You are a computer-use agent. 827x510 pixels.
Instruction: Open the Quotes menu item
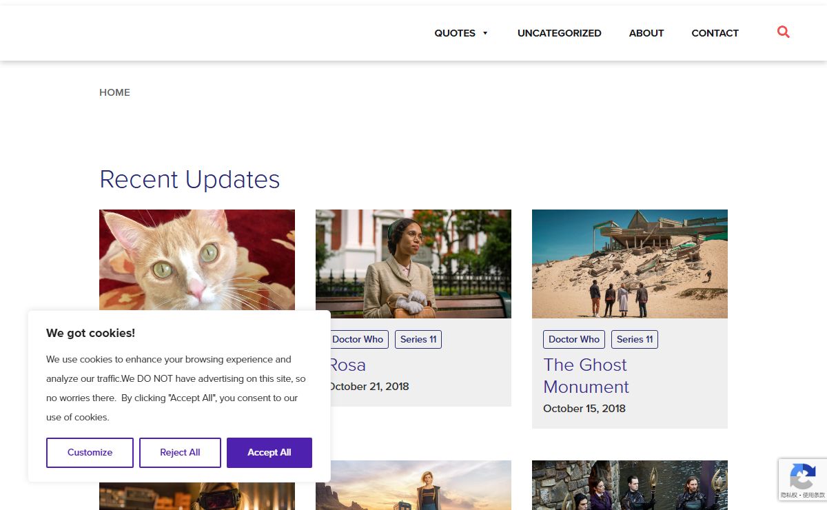(455, 33)
